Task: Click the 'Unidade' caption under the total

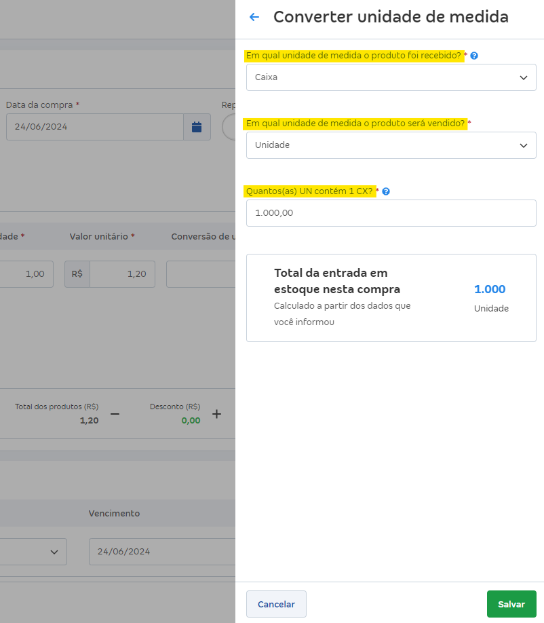Action: click(491, 309)
